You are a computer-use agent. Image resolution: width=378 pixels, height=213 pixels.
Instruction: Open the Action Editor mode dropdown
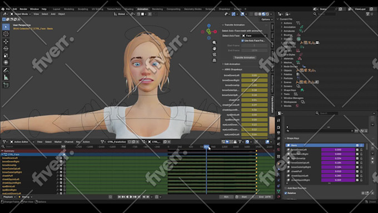tap(22, 142)
